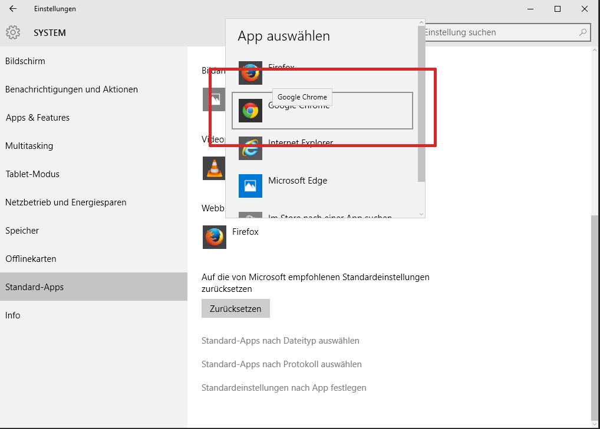
Task: Open Standard-Apps nach Dateityp auswählen
Action: click(x=281, y=341)
